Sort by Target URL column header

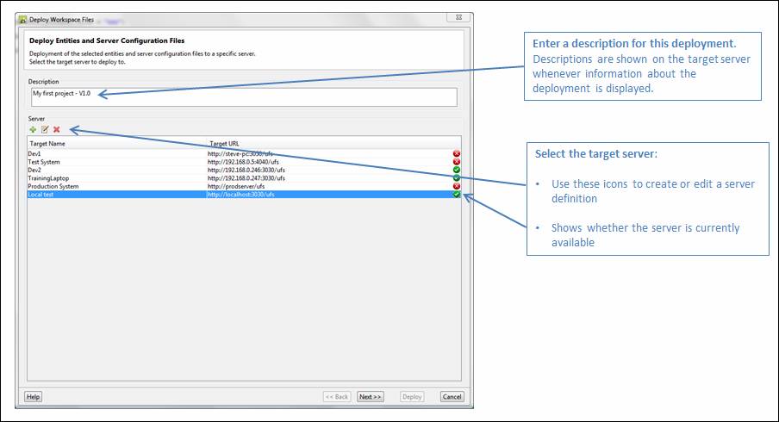click(x=327, y=143)
